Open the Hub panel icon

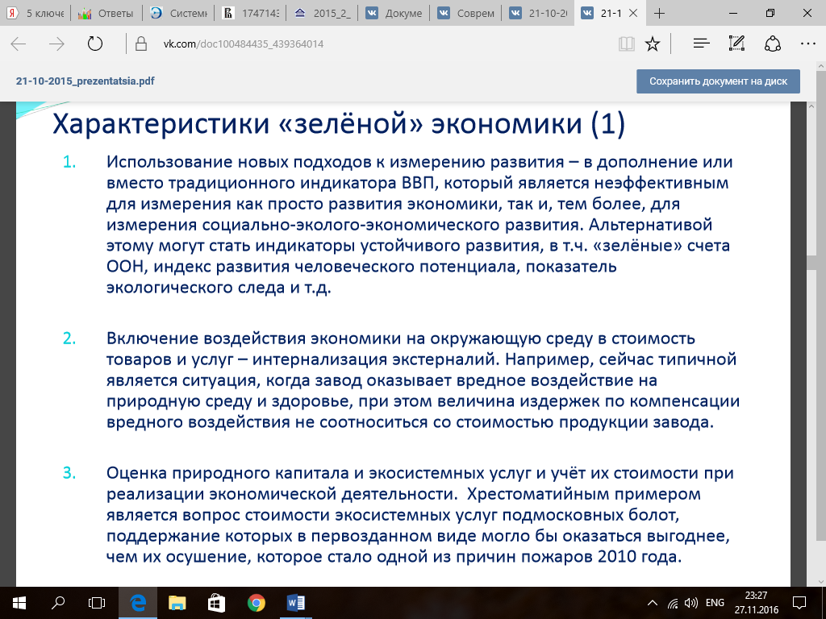point(701,44)
